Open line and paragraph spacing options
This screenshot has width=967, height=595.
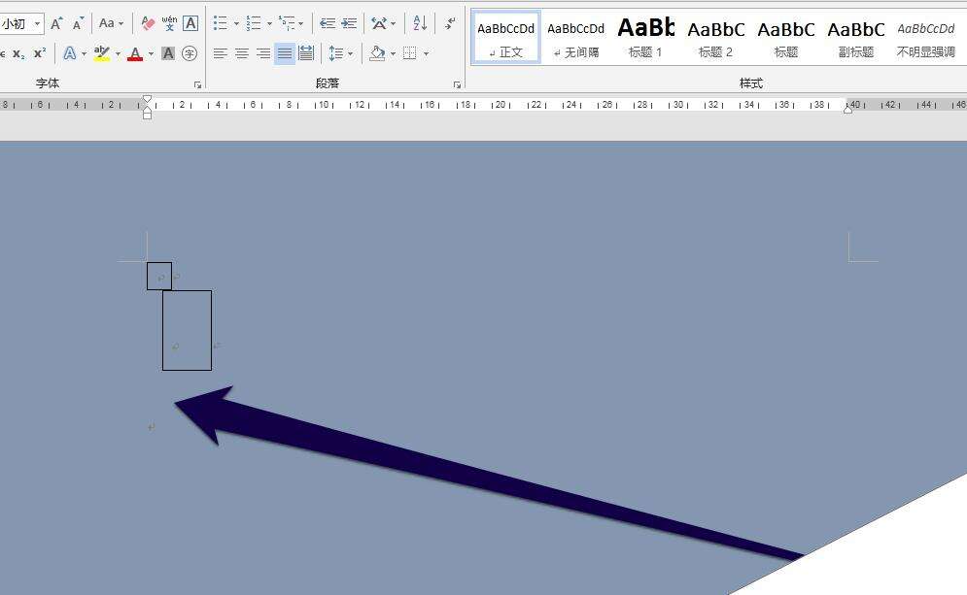coord(341,53)
